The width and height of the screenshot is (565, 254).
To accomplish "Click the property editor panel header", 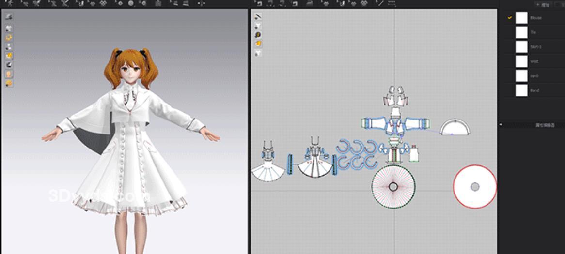I will tap(544, 125).
